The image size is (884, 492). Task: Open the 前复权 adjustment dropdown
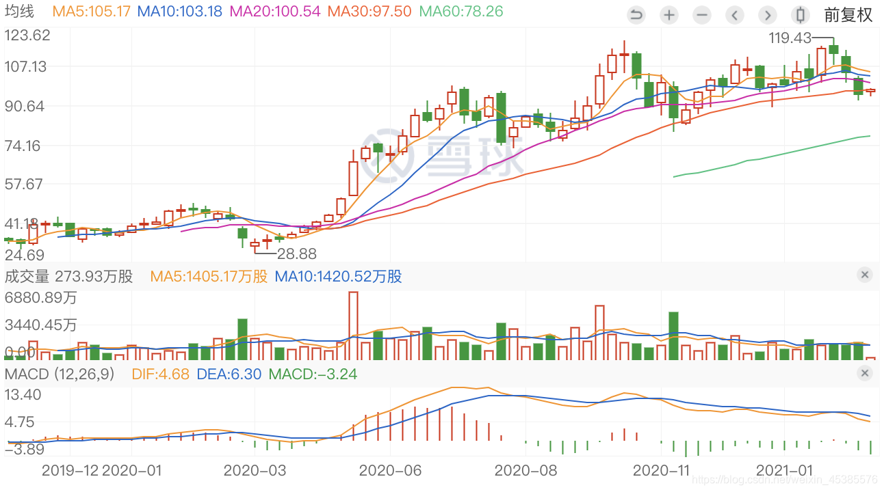[x=848, y=14]
